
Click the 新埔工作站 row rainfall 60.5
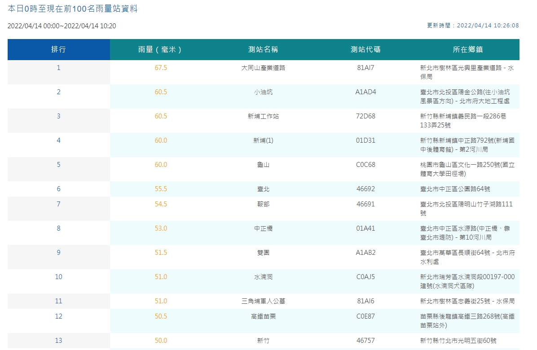pos(161,116)
